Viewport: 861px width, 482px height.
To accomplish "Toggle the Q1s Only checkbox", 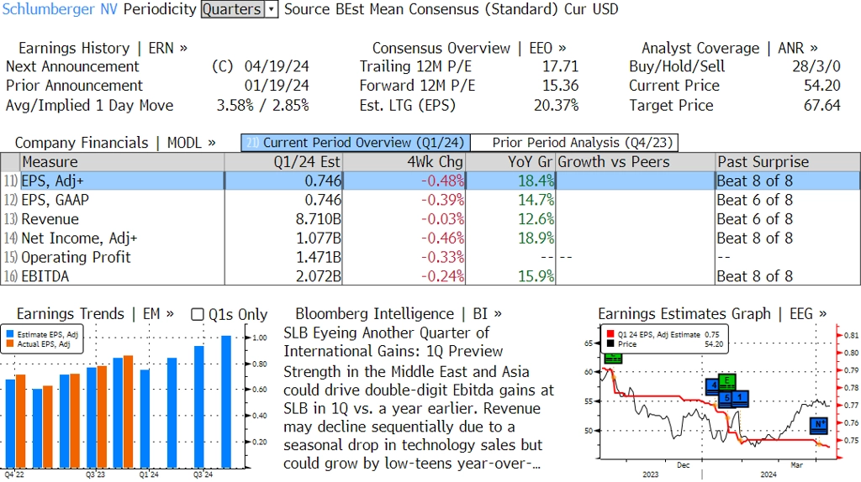I will tap(197, 314).
